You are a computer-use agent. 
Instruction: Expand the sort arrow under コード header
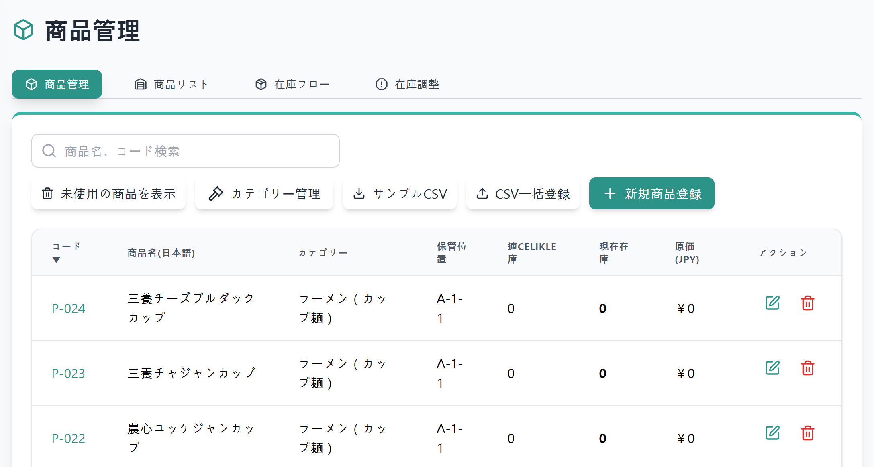pyautogui.click(x=56, y=260)
